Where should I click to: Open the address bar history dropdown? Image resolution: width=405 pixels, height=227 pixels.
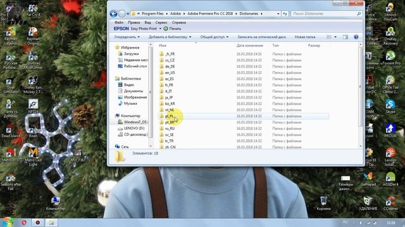click(278, 14)
